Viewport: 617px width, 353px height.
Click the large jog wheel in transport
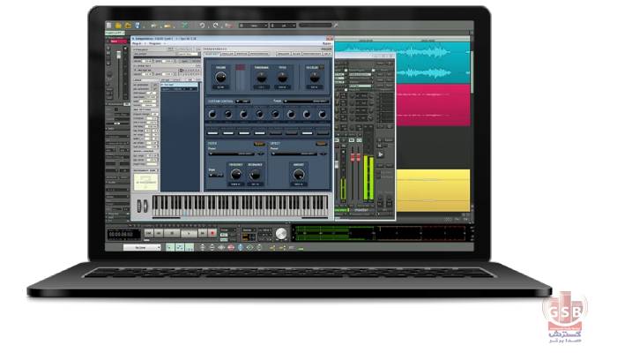pyautogui.click(x=281, y=234)
